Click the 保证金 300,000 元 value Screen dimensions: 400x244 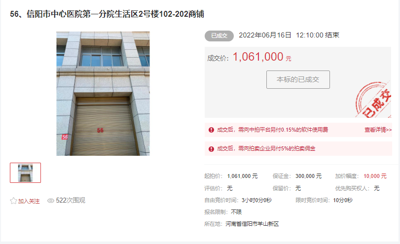tap(308, 176)
